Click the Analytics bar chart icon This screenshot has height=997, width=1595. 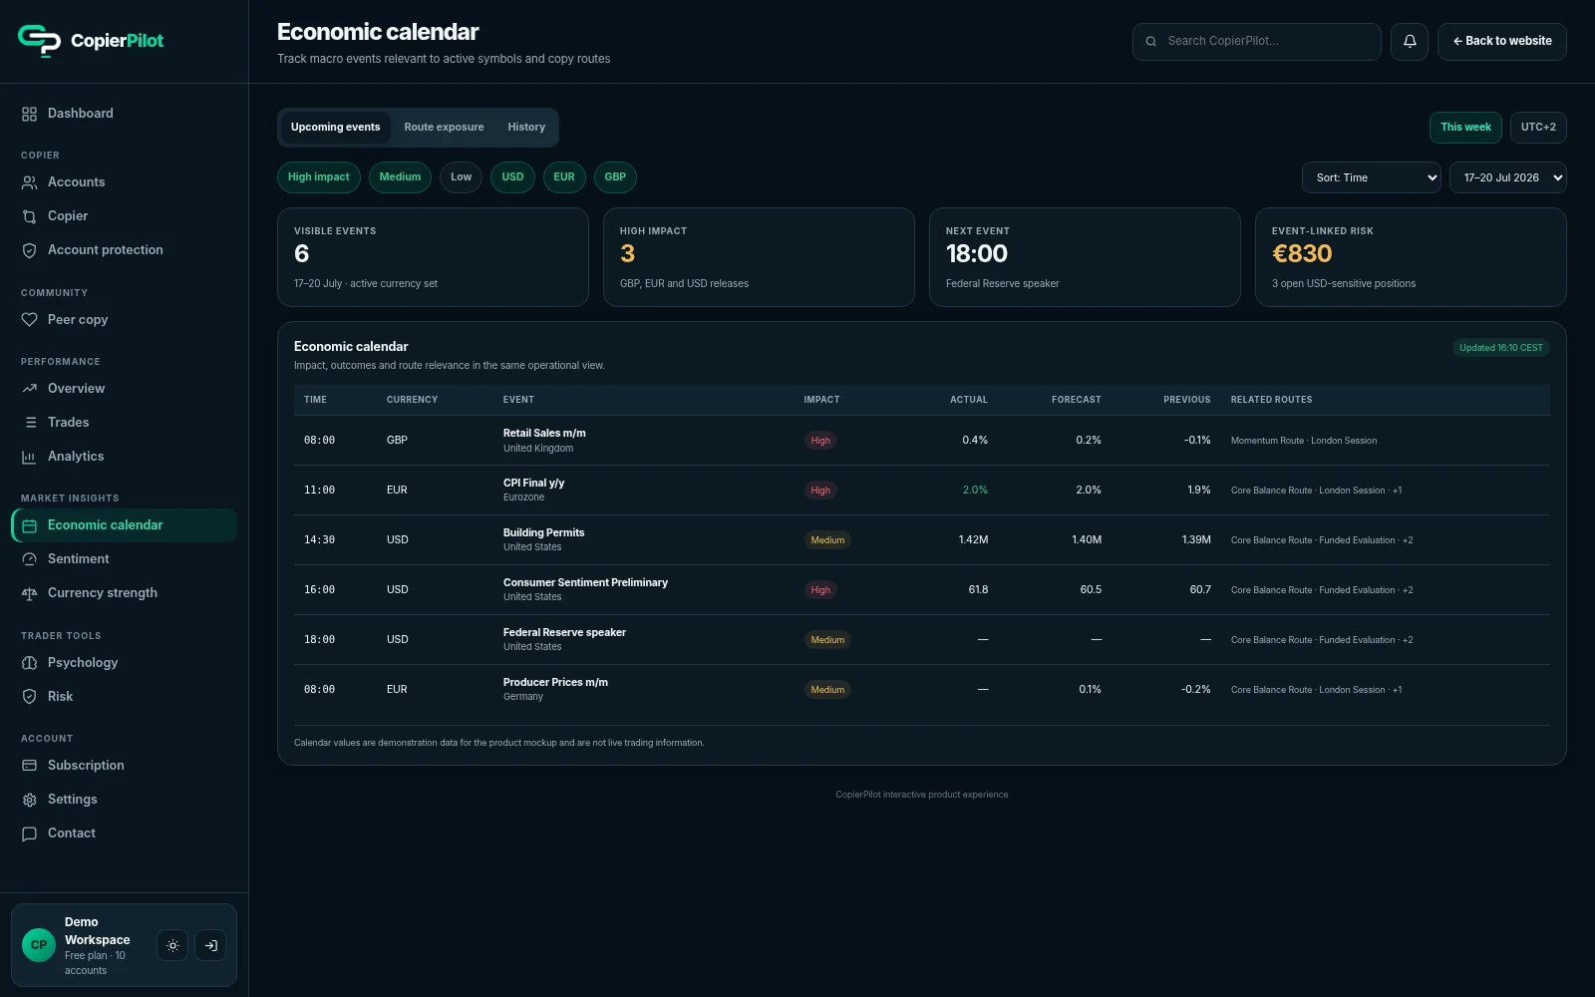[x=29, y=457]
